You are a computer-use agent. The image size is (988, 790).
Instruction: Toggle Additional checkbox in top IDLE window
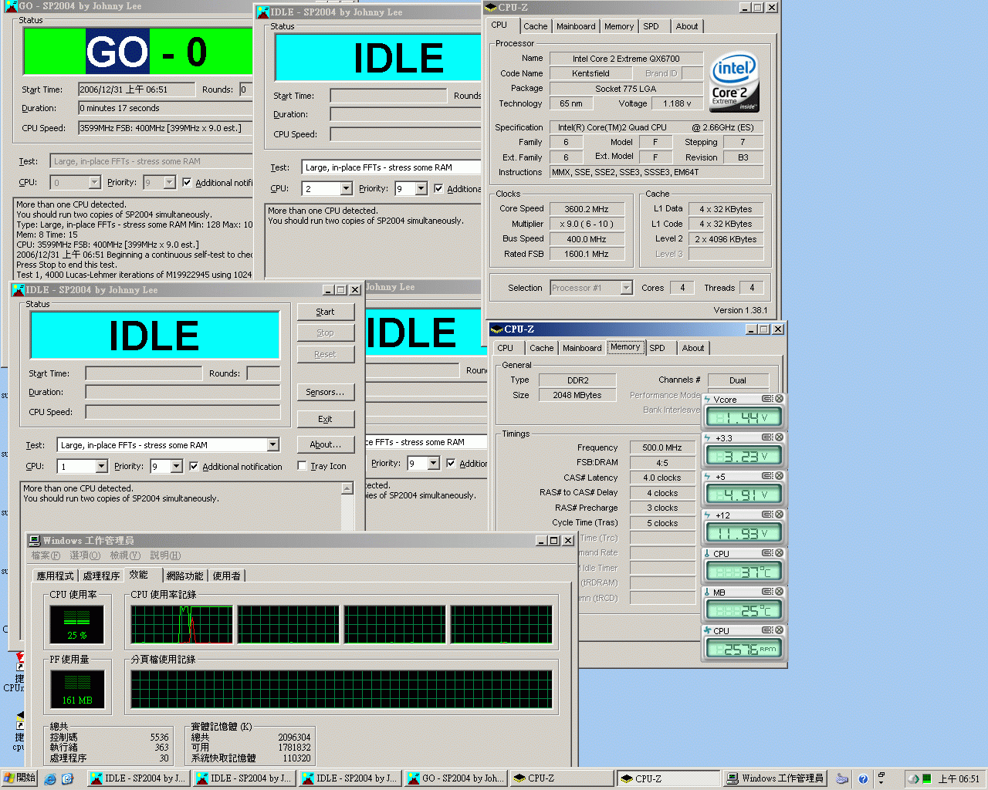438,188
